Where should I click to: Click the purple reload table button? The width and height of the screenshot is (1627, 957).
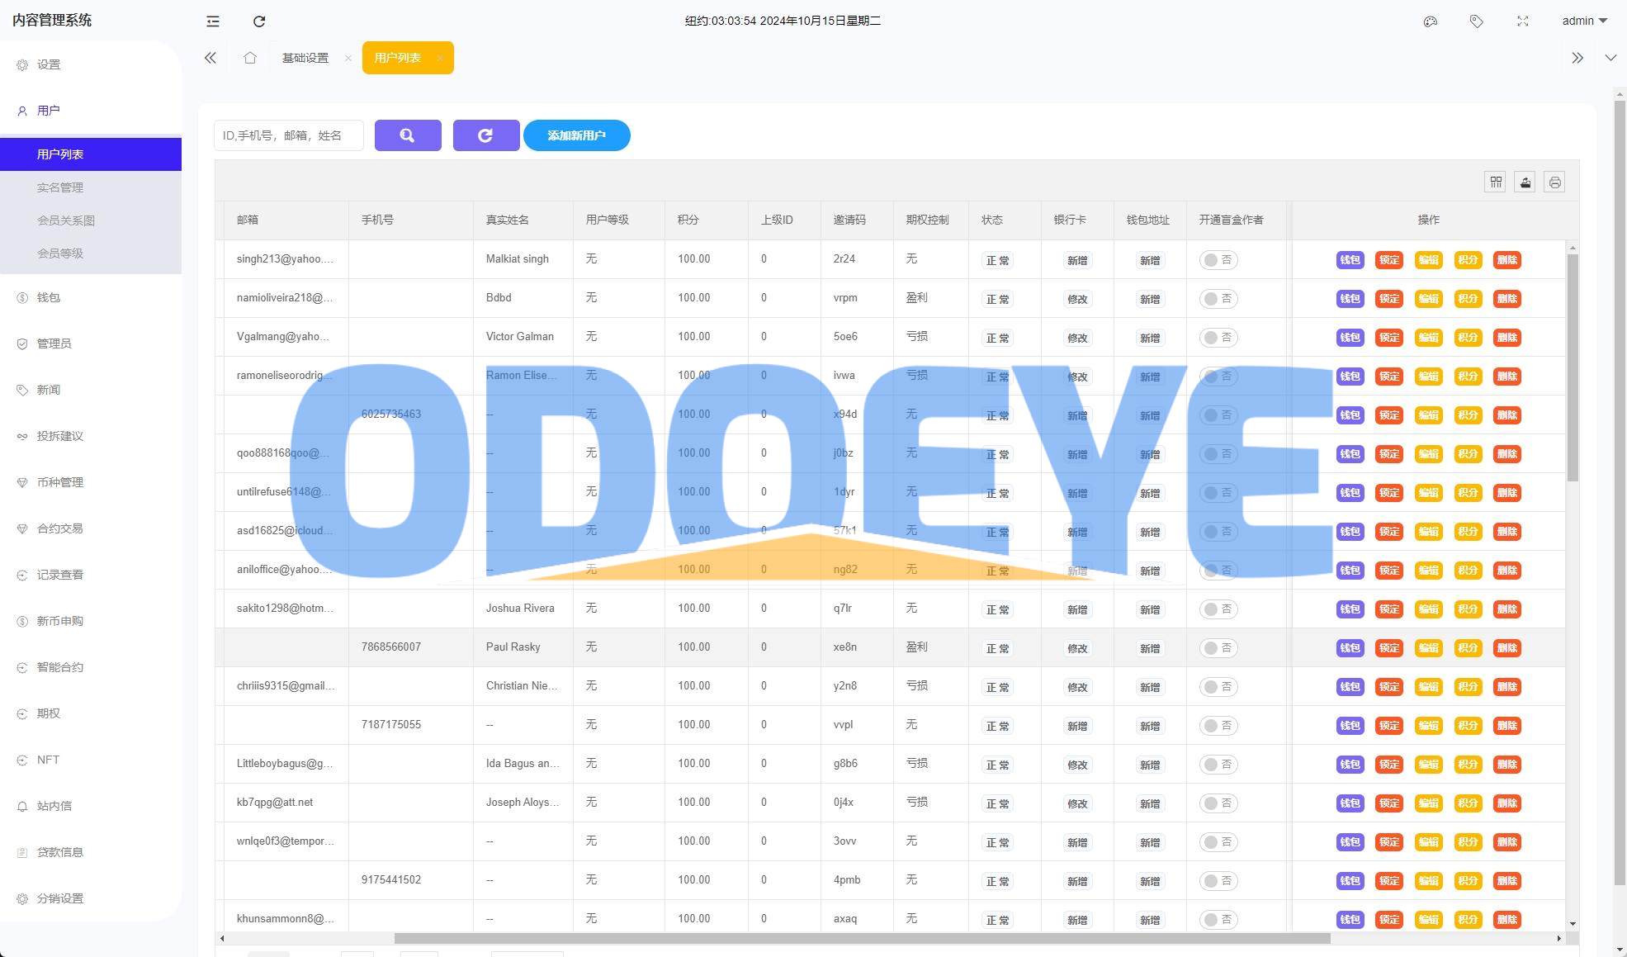pyautogui.click(x=486, y=135)
